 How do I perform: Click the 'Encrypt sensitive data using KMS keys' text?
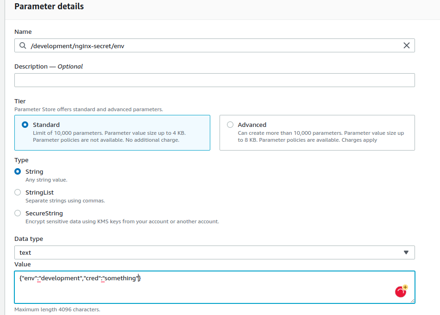[79, 221]
